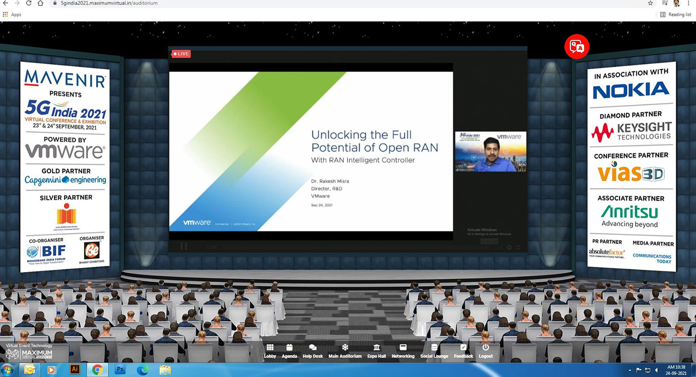
Task: Open the Apps shortcut in bookmarks bar
Action: click(12, 14)
